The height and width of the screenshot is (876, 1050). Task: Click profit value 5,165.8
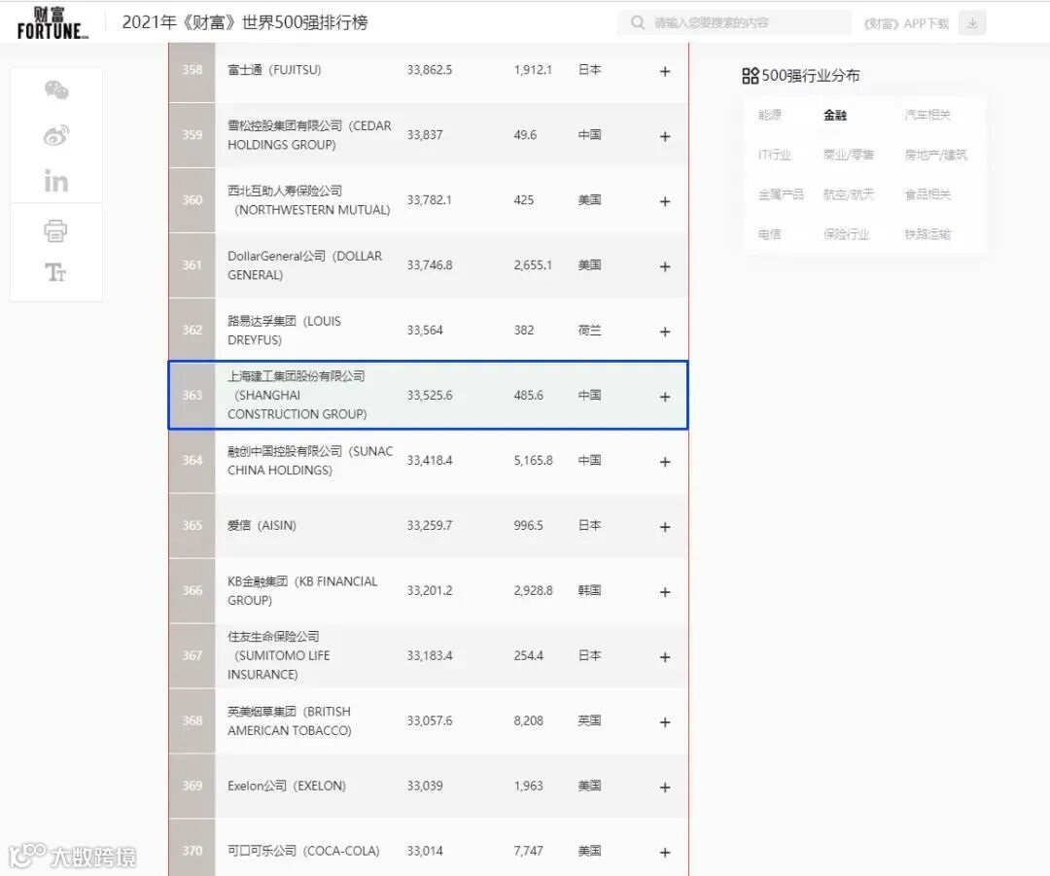(533, 460)
